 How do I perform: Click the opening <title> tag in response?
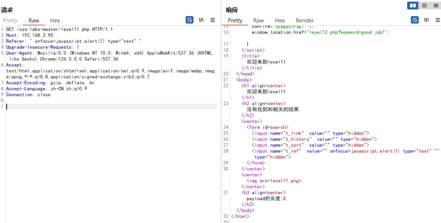pos(250,56)
